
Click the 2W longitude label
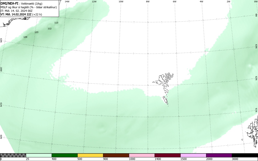(228, 2)
